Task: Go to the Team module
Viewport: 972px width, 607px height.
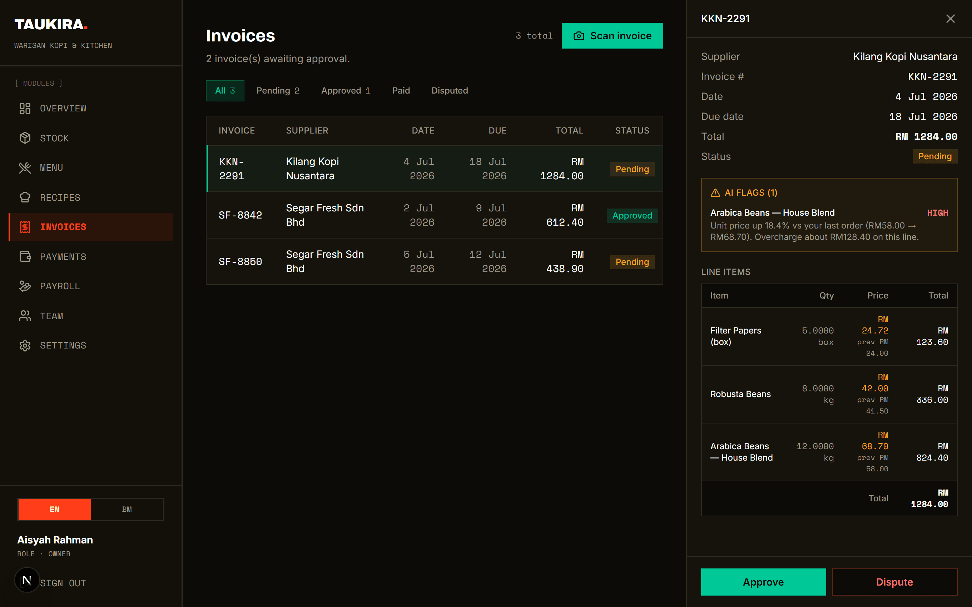Action: tap(91, 316)
